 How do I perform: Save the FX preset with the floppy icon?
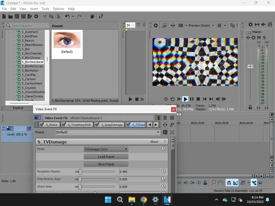pos(165,132)
